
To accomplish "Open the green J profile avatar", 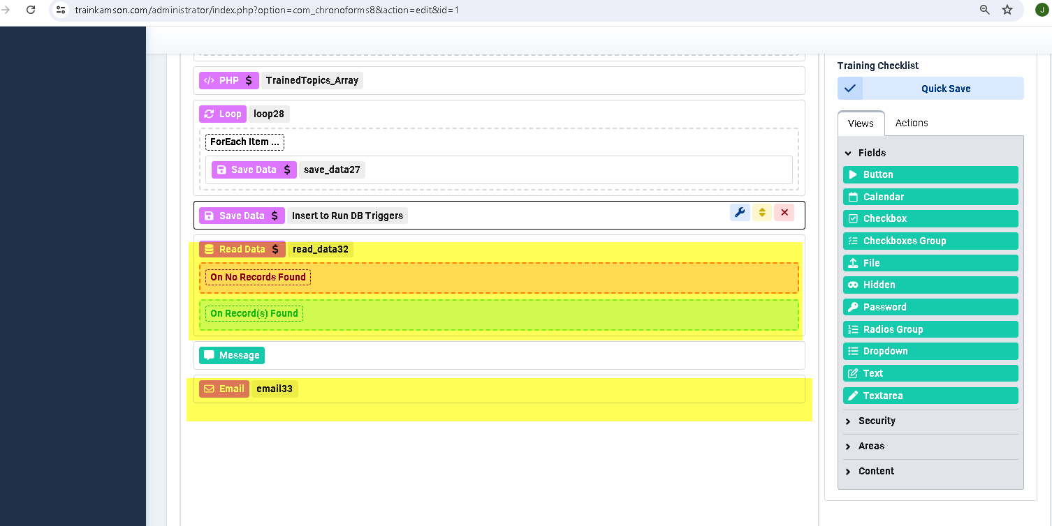I will [1041, 10].
